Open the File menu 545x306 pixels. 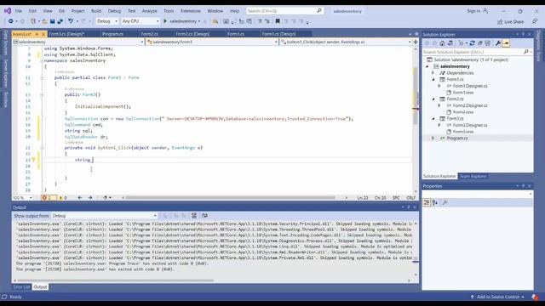coord(19,11)
